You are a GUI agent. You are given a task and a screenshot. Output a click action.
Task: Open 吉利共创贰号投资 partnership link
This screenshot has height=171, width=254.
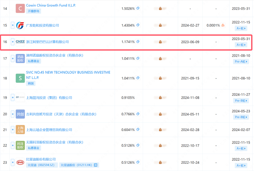61,114
